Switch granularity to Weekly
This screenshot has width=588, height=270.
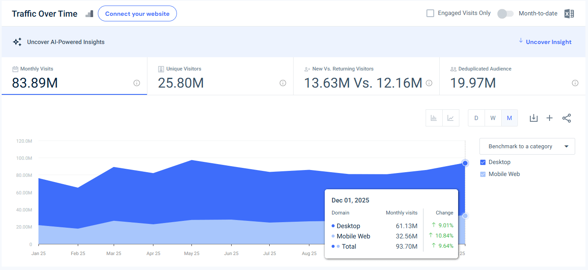493,118
